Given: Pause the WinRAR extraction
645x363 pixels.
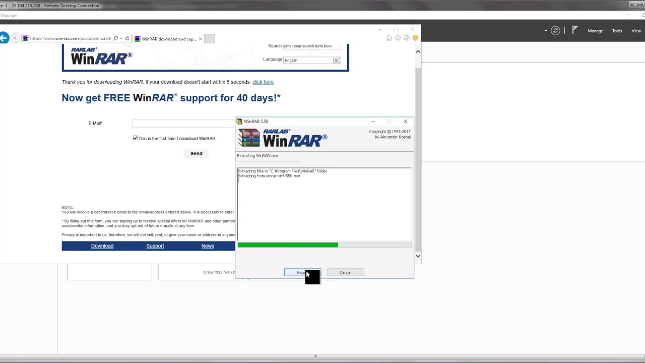Looking at the screenshot, I should (302, 272).
